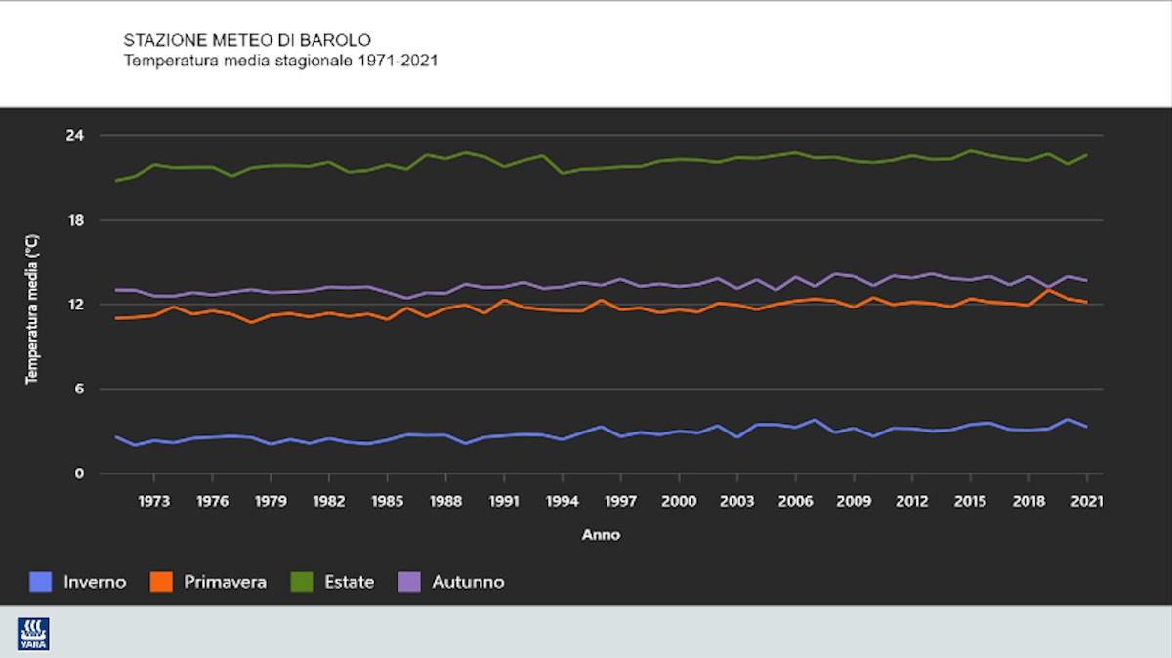Click the Yara logo icon

pyautogui.click(x=33, y=634)
